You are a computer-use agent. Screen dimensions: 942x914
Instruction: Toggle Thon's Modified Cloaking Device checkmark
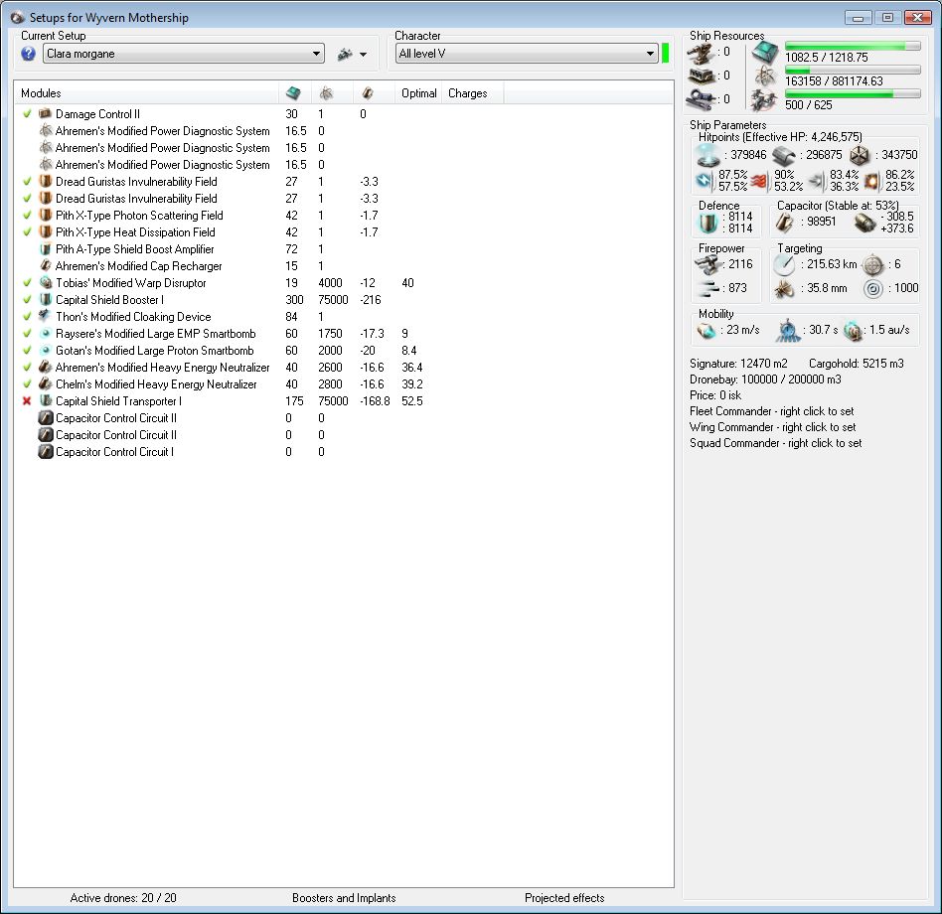coord(27,316)
